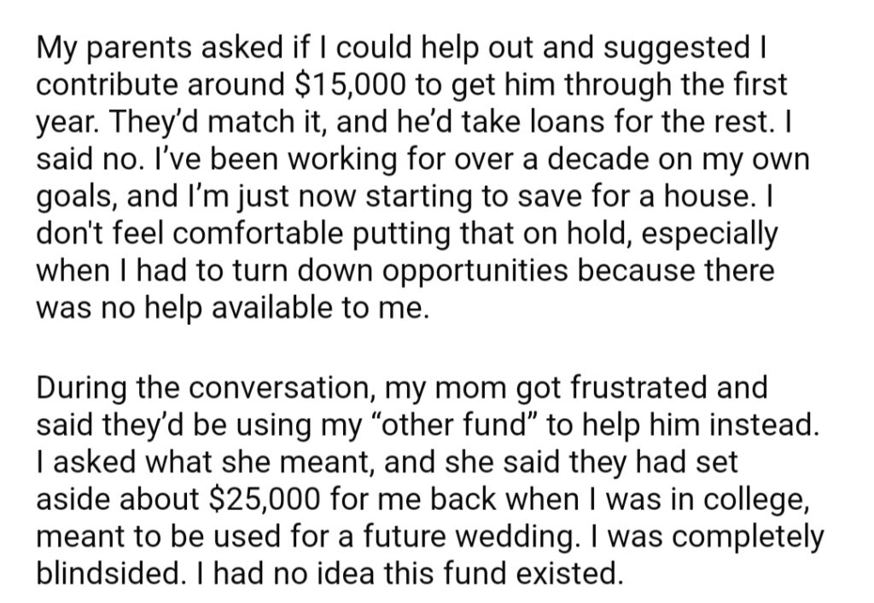874x603 pixels.
Task: Click the word "college" in second paragraph
Action: point(755,500)
